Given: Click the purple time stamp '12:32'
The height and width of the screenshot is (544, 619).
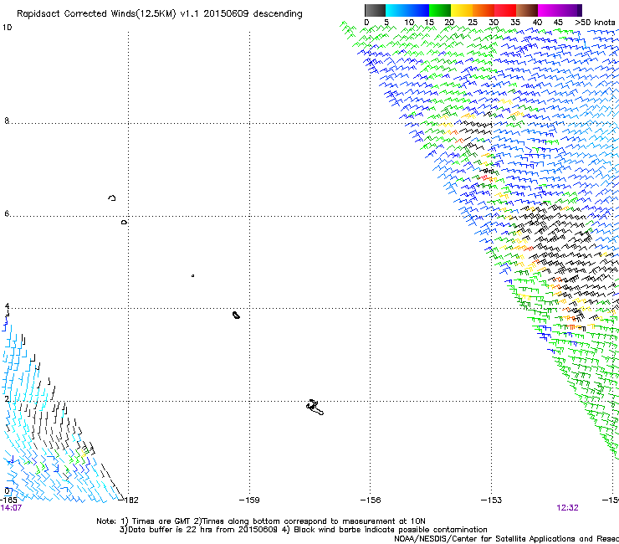Looking at the screenshot, I should [x=567, y=508].
